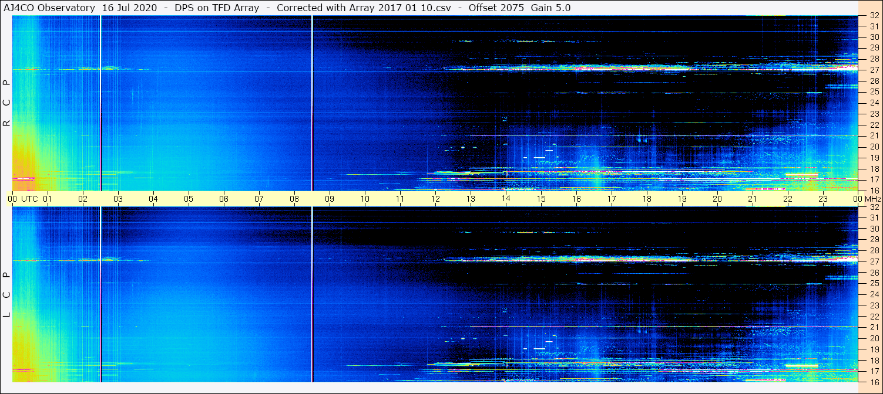Click the 19 MHz label of RCP panel
The image size is (883, 394).
click(x=874, y=158)
